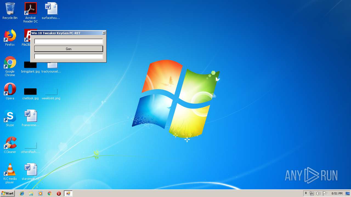The image size is (351, 197).
Task: Select the Google Chrome desktop shortcut
Action: tap(10, 66)
